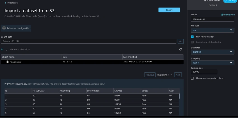238x118 pixels.
Task: Click the DETAILS panel heading
Action: [x=213, y=6]
